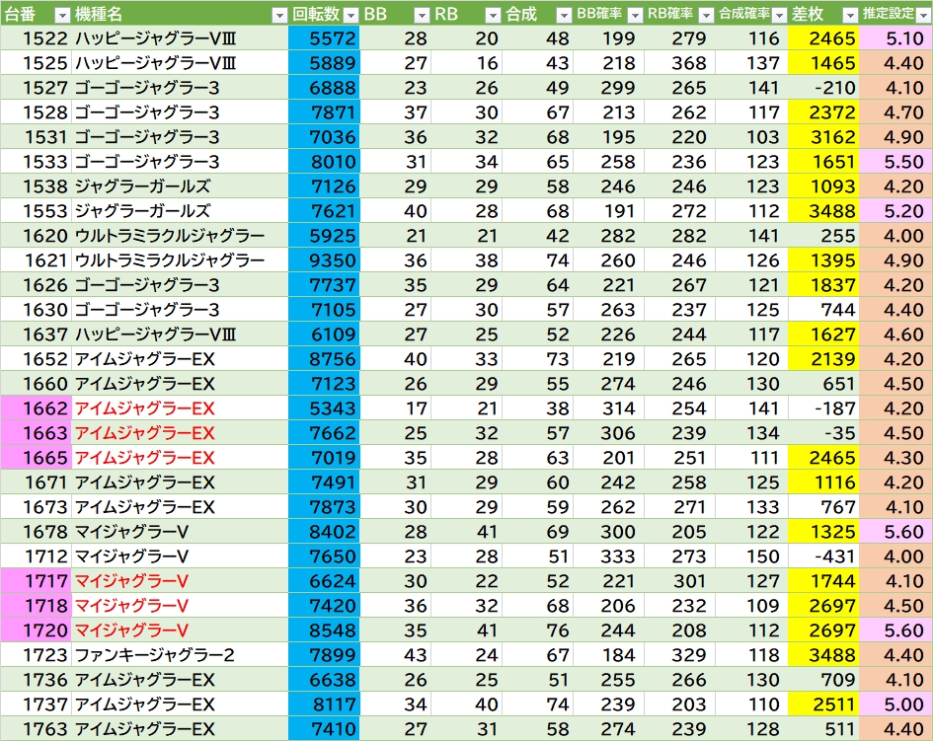The height and width of the screenshot is (741, 933).
Task: Open the BB column filter dropdown
Action: coord(422,16)
